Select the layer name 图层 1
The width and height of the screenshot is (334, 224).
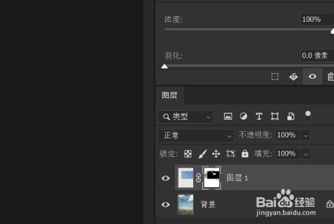tap(237, 178)
